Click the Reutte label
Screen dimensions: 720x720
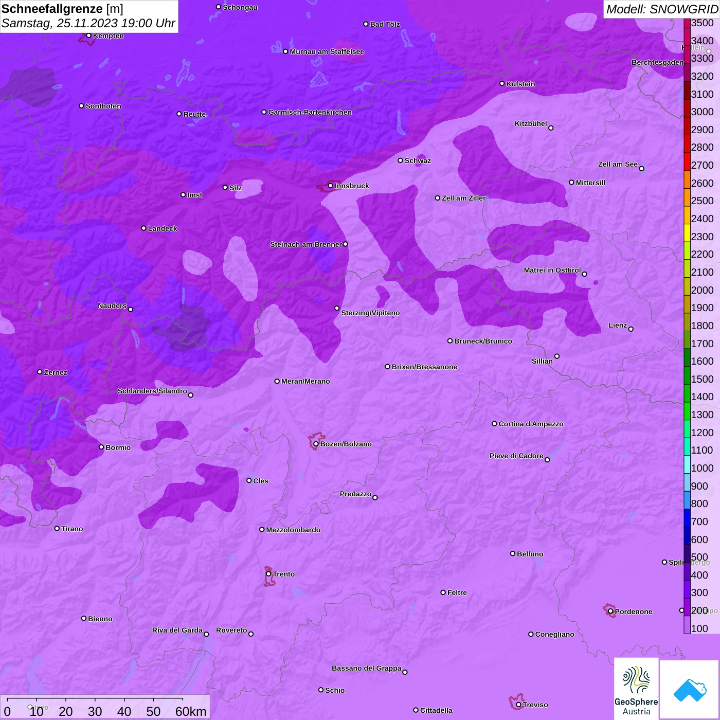point(195,114)
